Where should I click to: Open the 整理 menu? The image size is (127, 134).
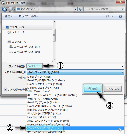pyautogui.click(x=9, y=16)
